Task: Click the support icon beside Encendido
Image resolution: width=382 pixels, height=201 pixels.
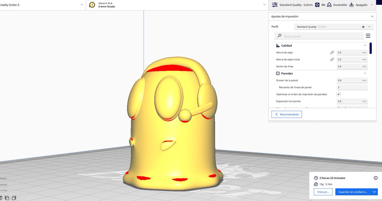Action: pyautogui.click(x=329, y=5)
